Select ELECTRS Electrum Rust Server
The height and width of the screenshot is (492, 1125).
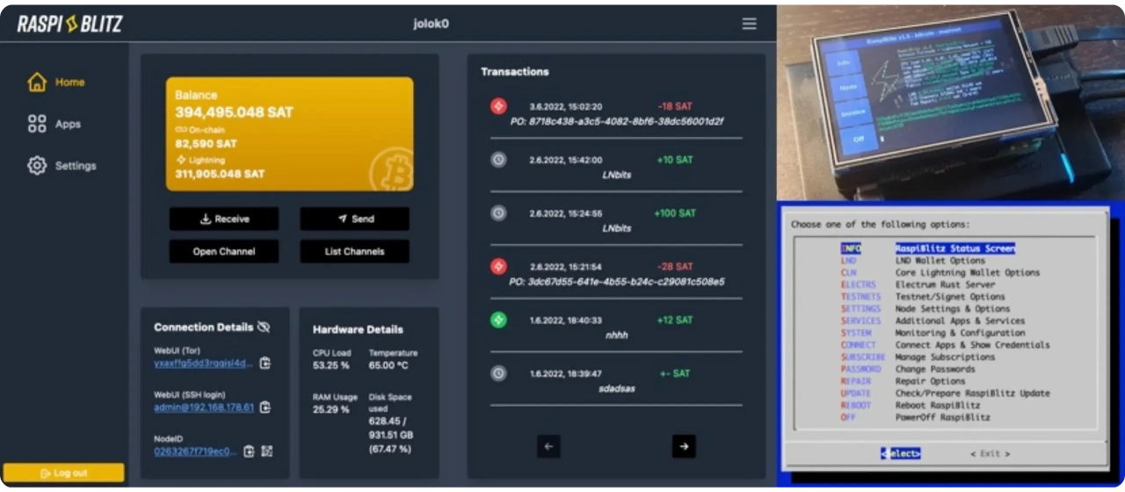918,285
